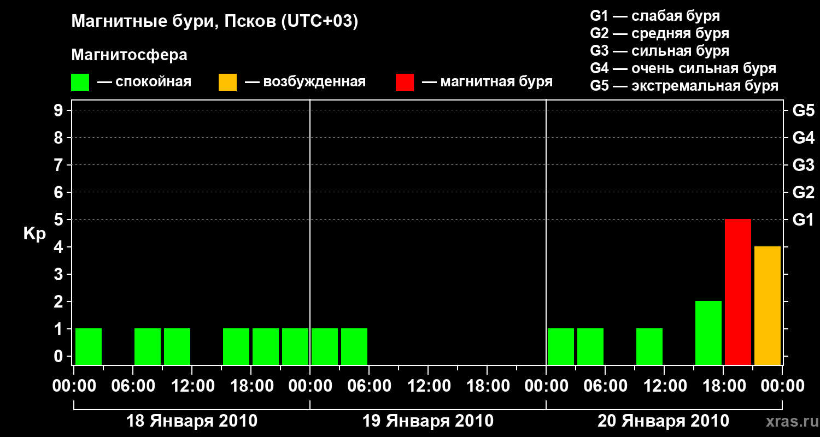Click the 18:00–21:00 green bar on 18 January
The width and height of the screenshot is (820, 437).
[266, 346]
